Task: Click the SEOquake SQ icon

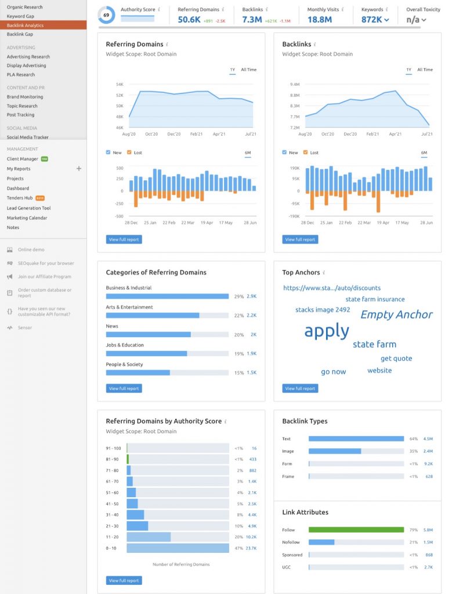Action: (x=10, y=263)
